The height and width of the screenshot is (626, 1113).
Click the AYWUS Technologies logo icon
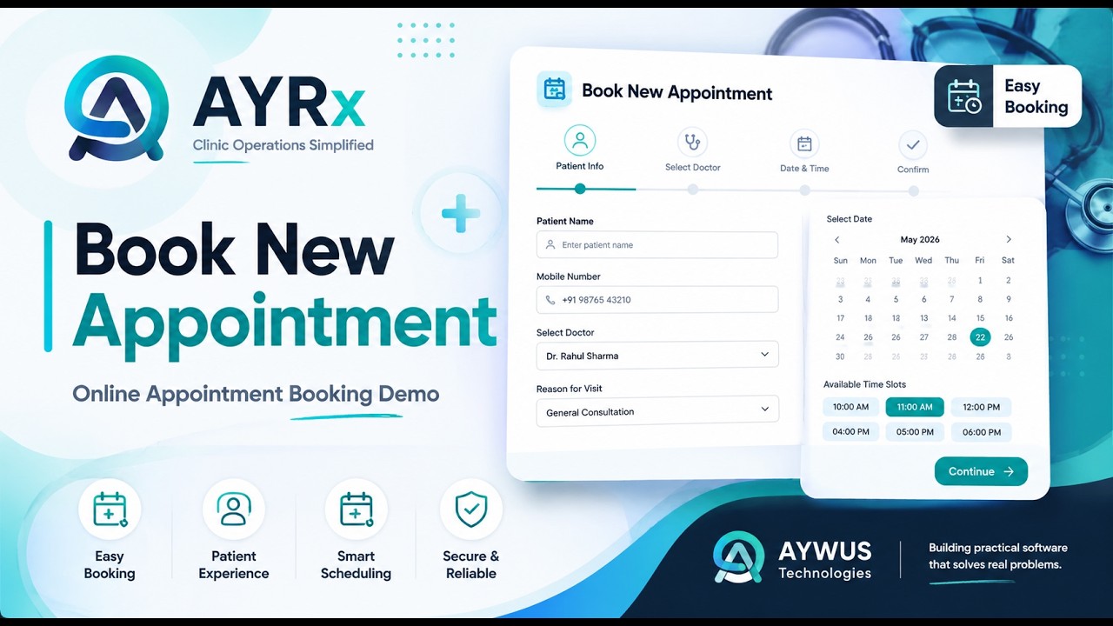(x=739, y=556)
